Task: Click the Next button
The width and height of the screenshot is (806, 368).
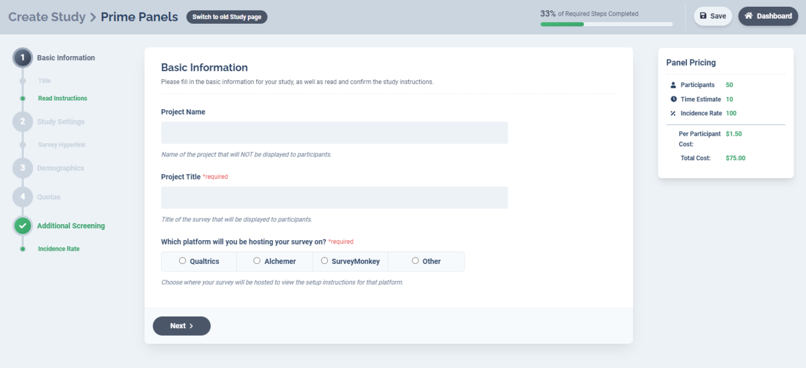Action: coord(182,326)
